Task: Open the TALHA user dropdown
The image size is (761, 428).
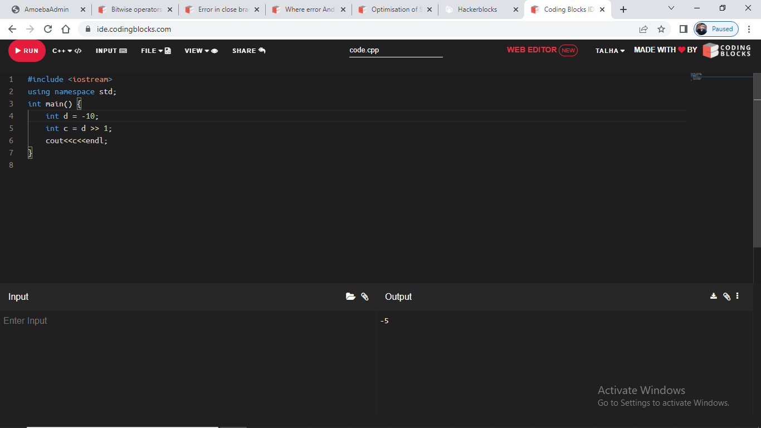Action: coord(610,51)
